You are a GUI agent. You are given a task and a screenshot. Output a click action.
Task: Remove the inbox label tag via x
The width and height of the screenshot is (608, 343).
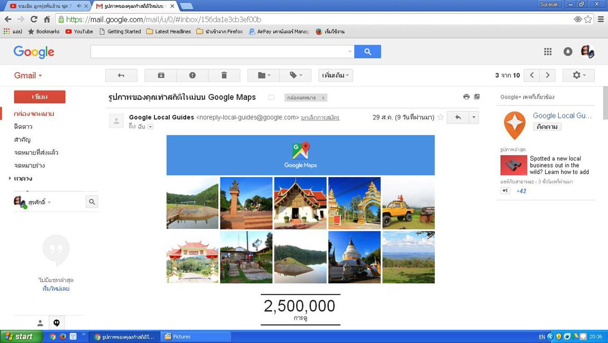pos(323,98)
